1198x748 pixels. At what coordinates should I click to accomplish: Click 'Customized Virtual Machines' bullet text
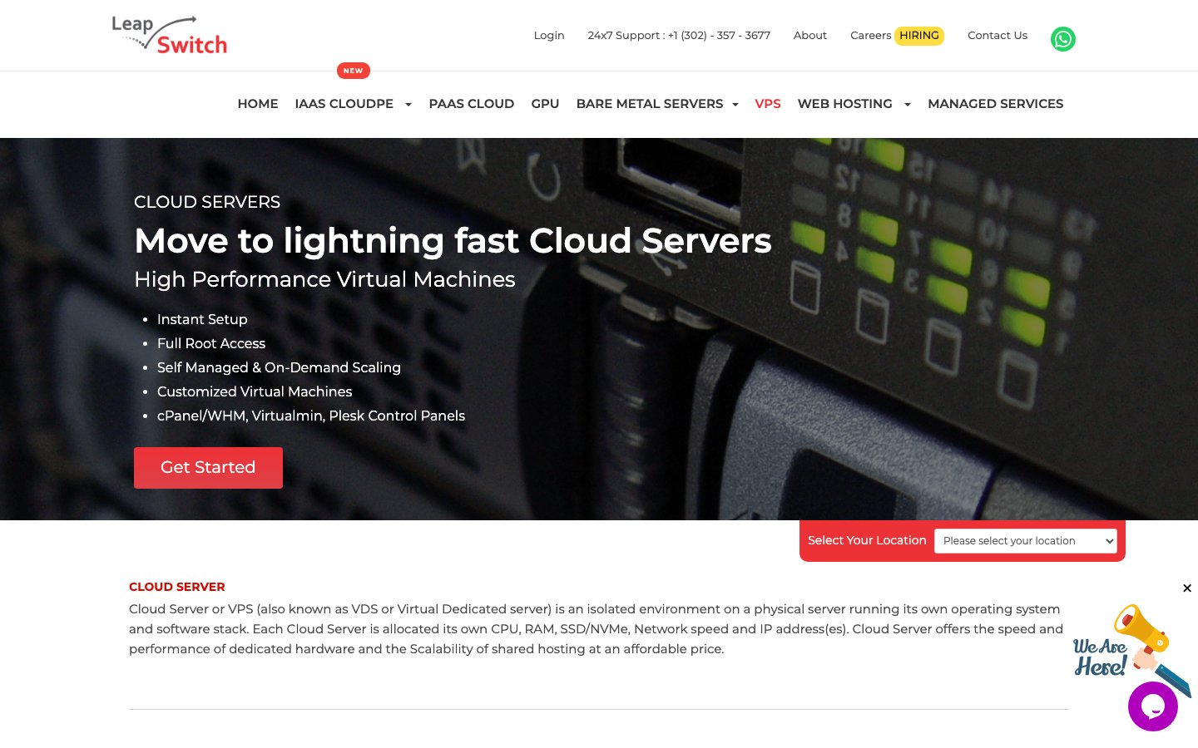[255, 391]
